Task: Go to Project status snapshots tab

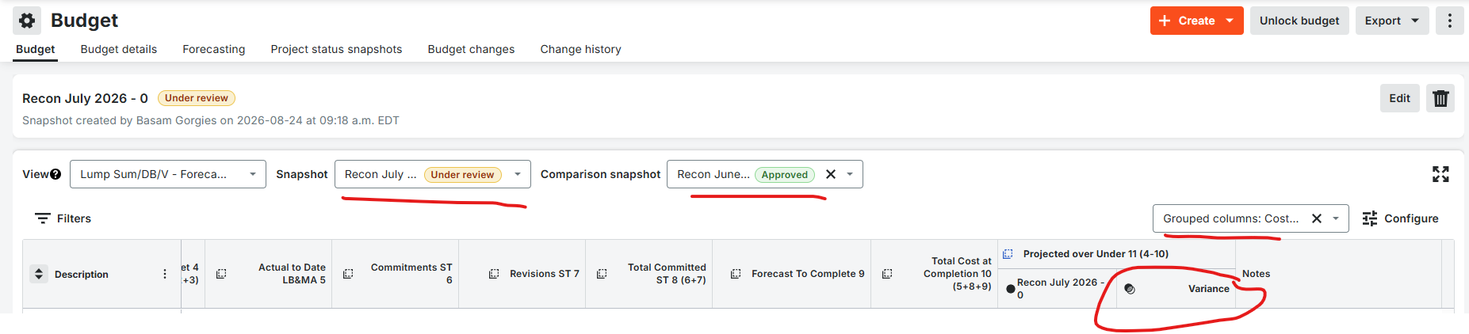Action: [x=336, y=49]
